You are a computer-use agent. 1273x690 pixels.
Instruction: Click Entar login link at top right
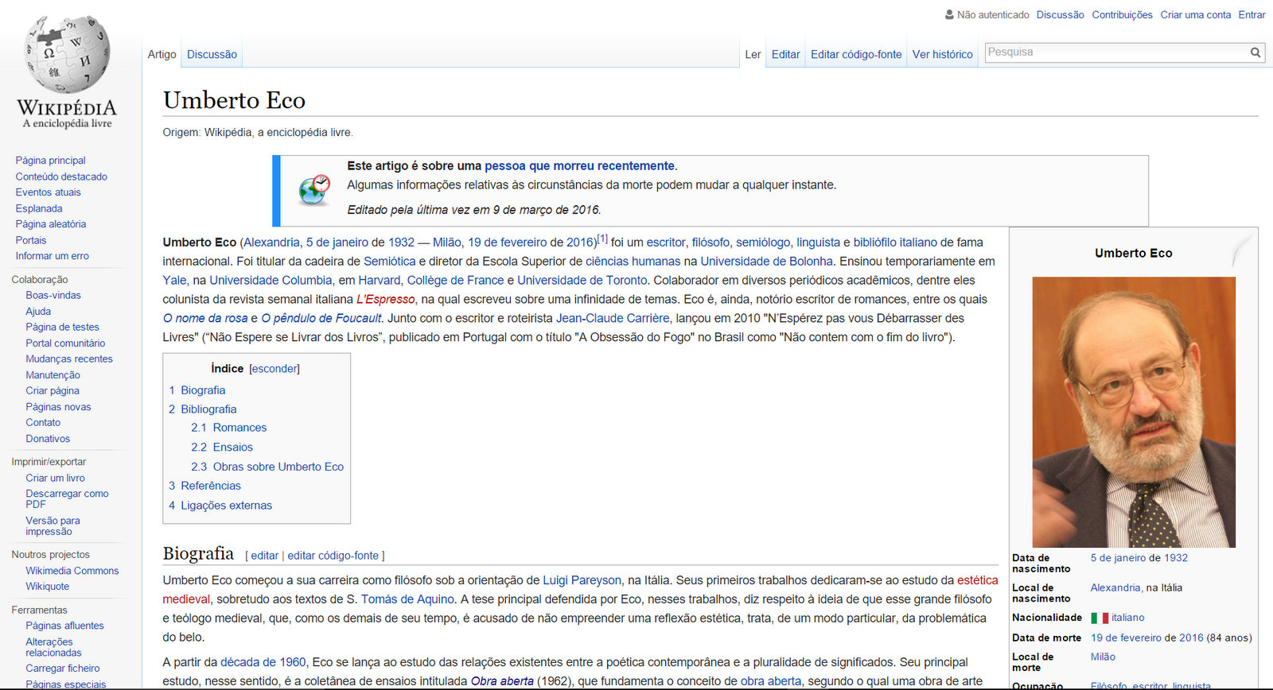1252,14
